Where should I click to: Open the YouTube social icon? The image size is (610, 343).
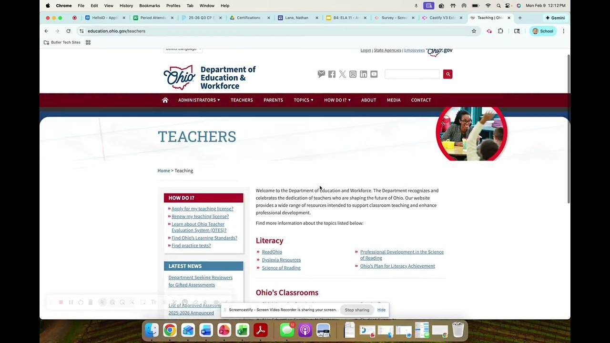tap(374, 74)
